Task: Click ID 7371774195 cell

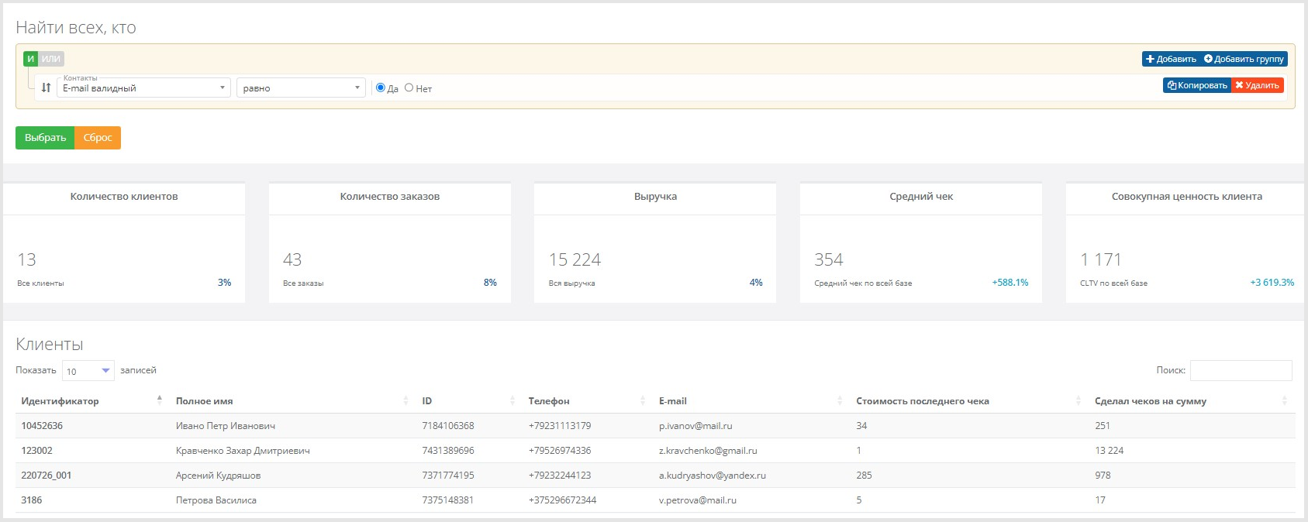Action: [448, 476]
